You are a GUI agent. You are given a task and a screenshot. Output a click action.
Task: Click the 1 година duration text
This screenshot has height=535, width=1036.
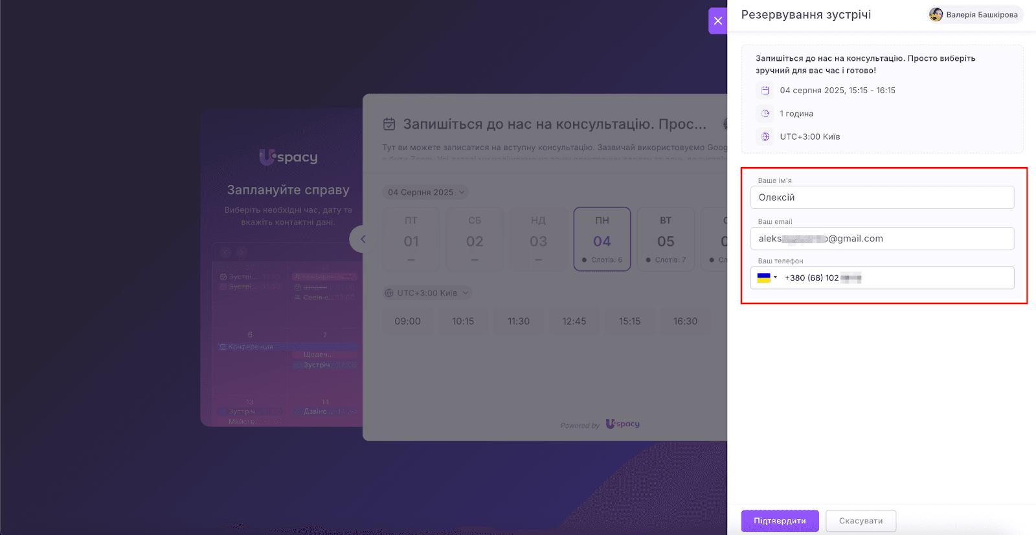pos(796,114)
